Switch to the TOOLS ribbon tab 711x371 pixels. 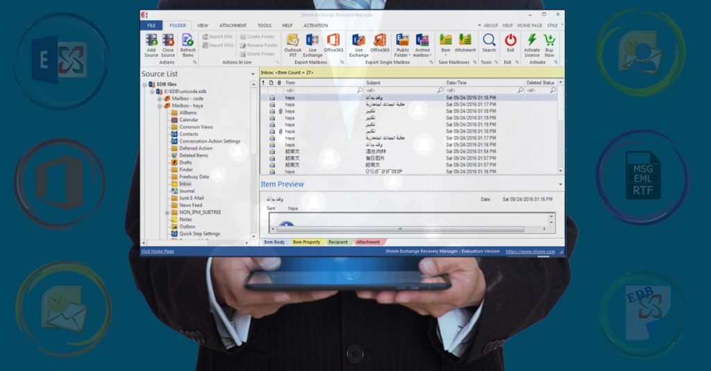point(265,26)
